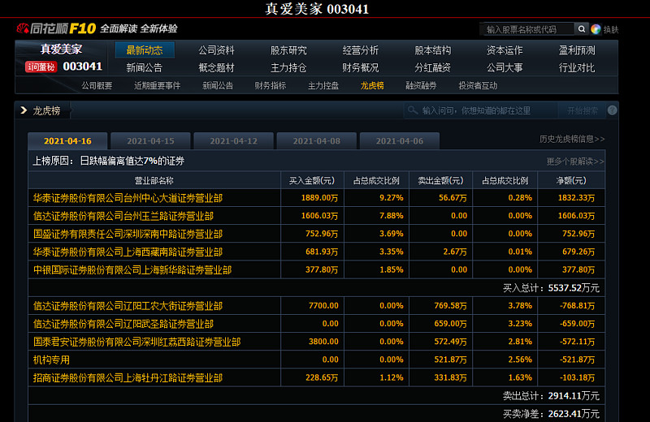
Task: Click the help question mark icon
Action: pyautogui.click(x=612, y=110)
